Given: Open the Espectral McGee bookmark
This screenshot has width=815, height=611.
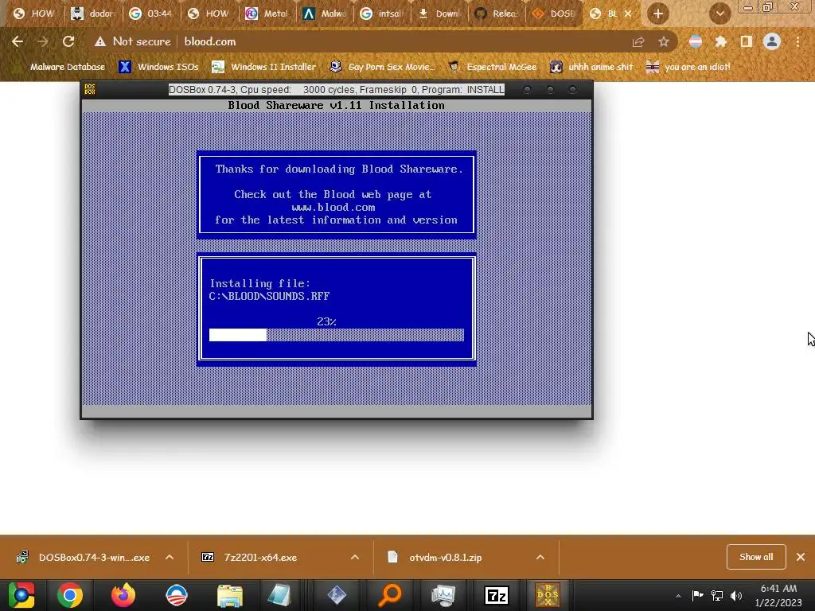Looking at the screenshot, I should [x=492, y=67].
